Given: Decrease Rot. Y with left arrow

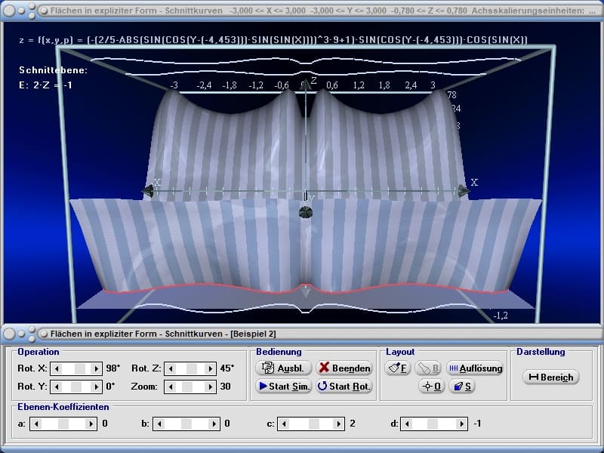Looking at the screenshot, I should pyautogui.click(x=57, y=387).
